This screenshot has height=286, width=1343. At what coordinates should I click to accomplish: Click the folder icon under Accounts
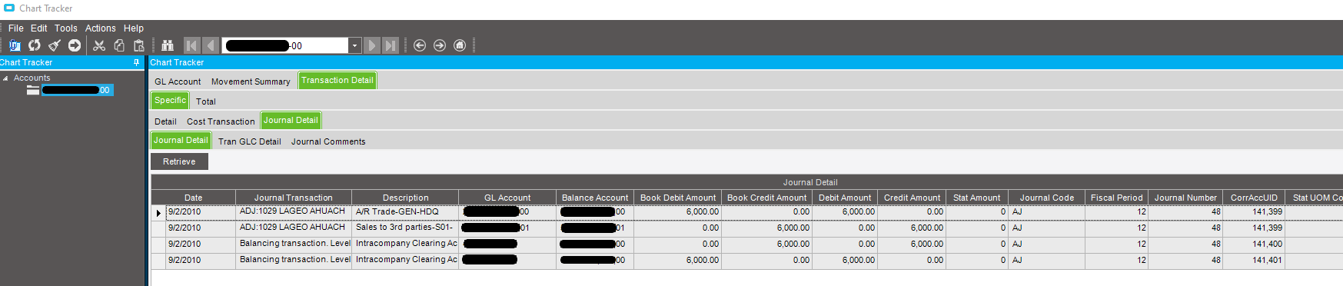tap(33, 90)
